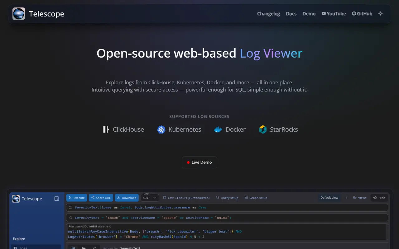
Task: Click the Log Viewer gradient heading text
Action: (271, 53)
